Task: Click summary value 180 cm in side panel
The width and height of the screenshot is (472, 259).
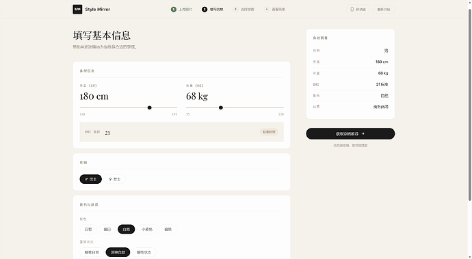Action: click(382, 62)
